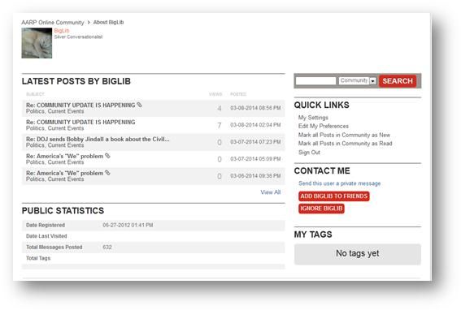
Task: Open America's "We" problem post from 03-06-2014
Action: pyautogui.click(x=65, y=173)
